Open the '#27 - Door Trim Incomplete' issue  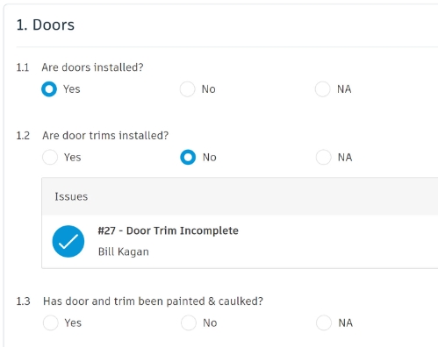coord(169,230)
